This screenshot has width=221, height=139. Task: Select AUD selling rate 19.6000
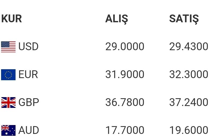[x=189, y=130]
